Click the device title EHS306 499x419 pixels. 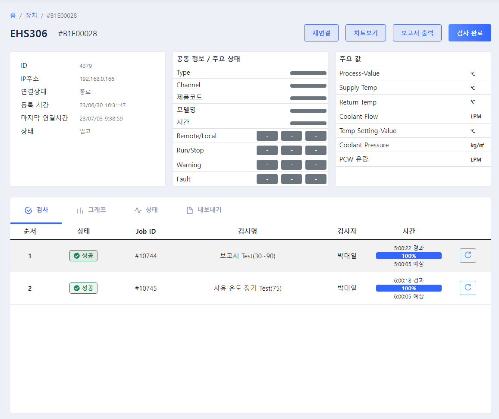[28, 33]
